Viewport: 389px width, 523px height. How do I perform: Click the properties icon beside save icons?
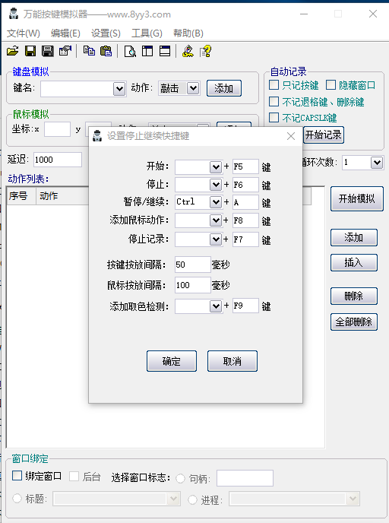click(x=65, y=51)
